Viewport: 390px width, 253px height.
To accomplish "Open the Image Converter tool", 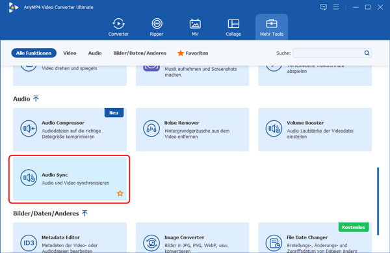I will point(192,238).
